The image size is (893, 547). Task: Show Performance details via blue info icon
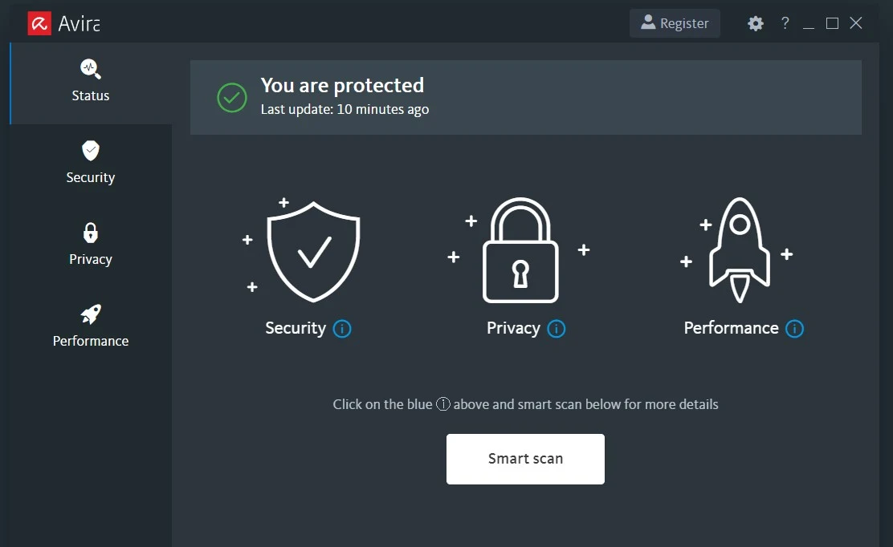coord(794,329)
